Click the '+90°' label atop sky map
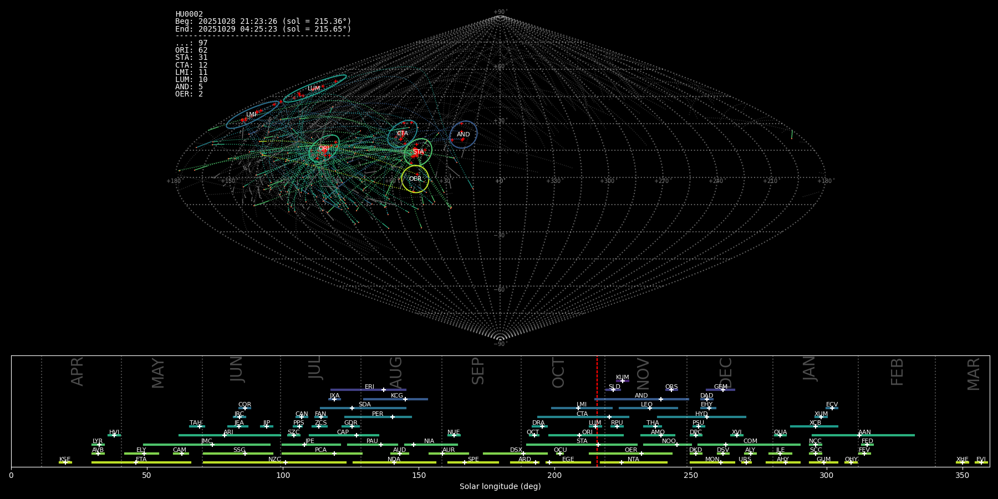This screenshot has width=998, height=499. (x=500, y=12)
